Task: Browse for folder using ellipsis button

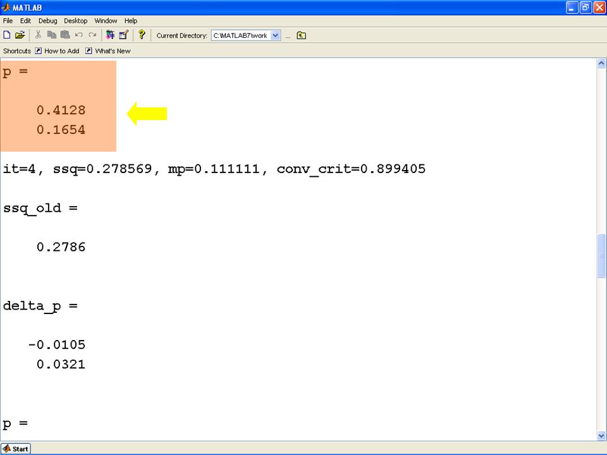Action: [x=288, y=36]
